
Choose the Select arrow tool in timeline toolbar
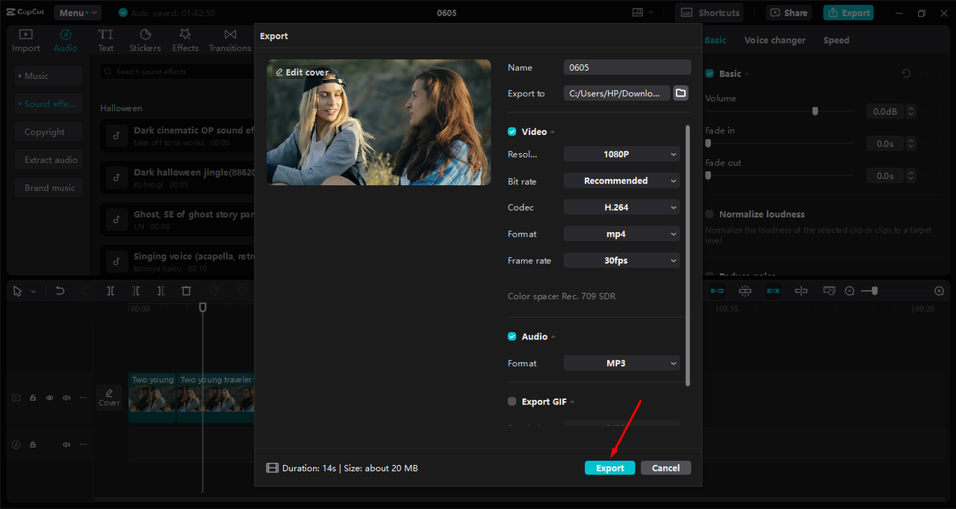(x=17, y=291)
